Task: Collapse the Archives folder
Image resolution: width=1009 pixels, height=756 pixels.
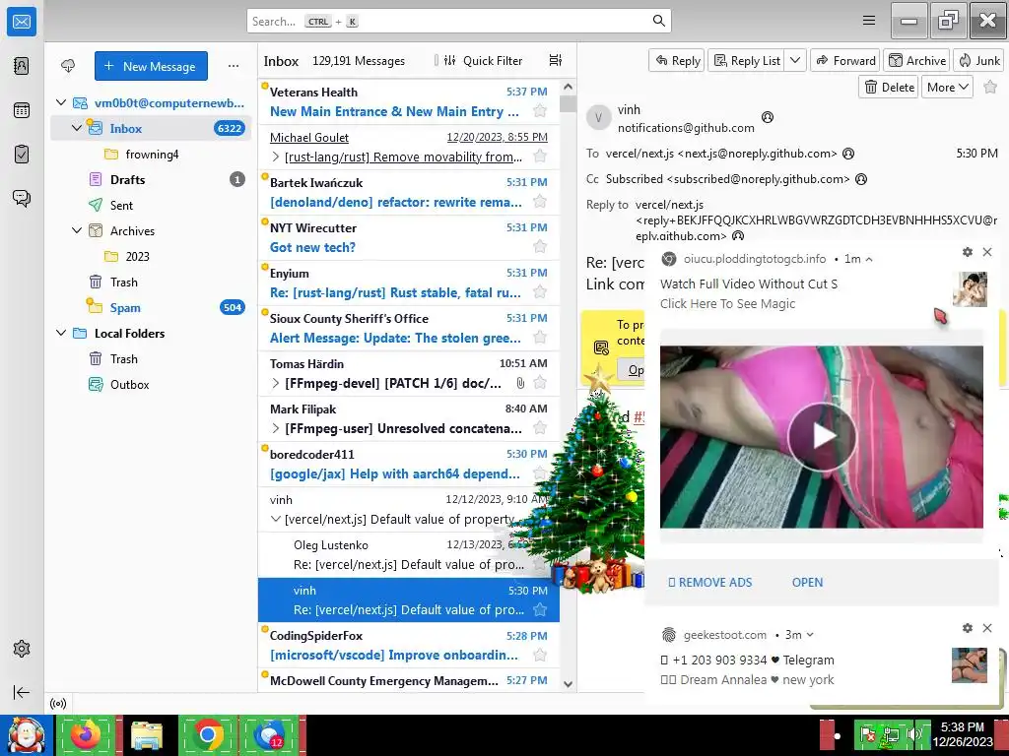Action: pyautogui.click(x=77, y=230)
